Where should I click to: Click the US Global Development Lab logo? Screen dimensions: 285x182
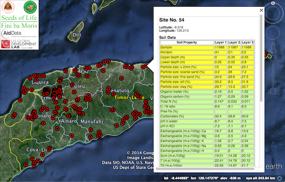[19, 44]
